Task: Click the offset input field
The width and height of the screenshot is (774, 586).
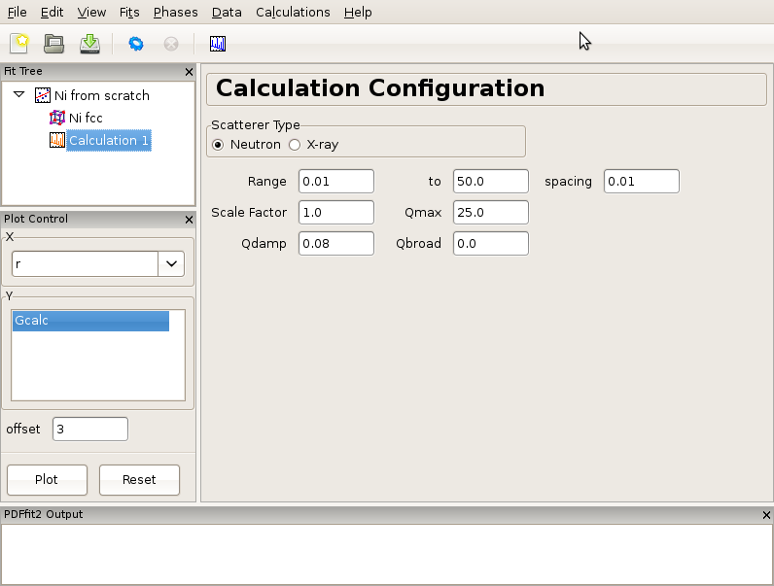Action: tap(89, 429)
